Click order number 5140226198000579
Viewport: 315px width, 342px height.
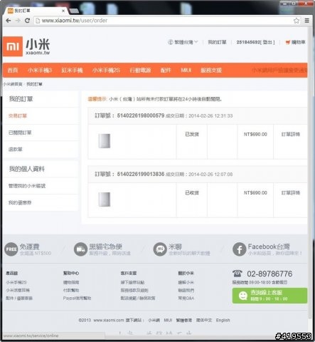141,115
